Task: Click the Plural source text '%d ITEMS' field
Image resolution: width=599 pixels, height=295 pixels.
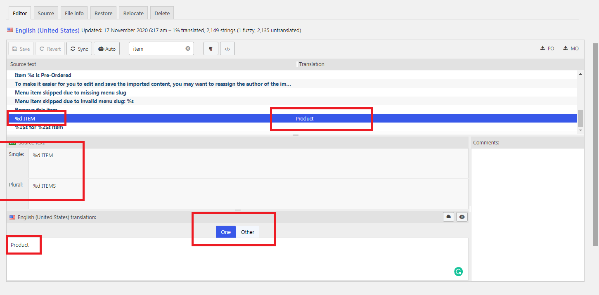Action: click(x=249, y=194)
